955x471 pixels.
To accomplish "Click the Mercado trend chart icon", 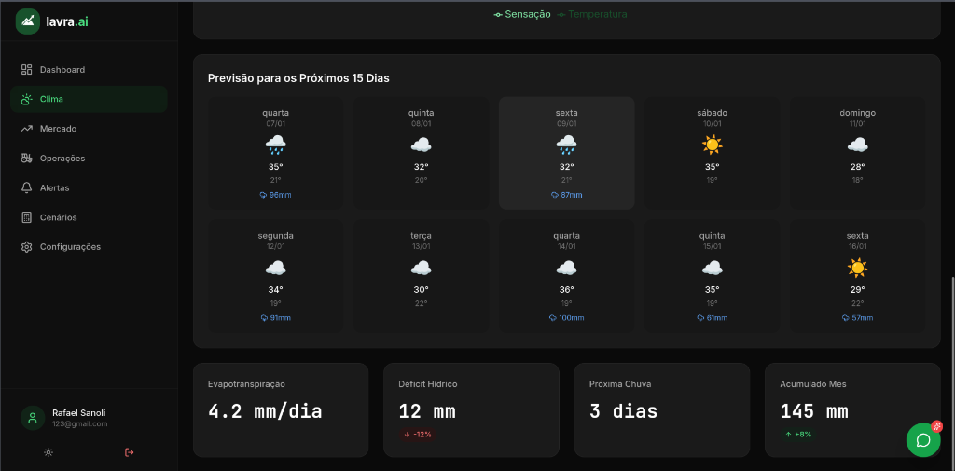I will point(27,129).
